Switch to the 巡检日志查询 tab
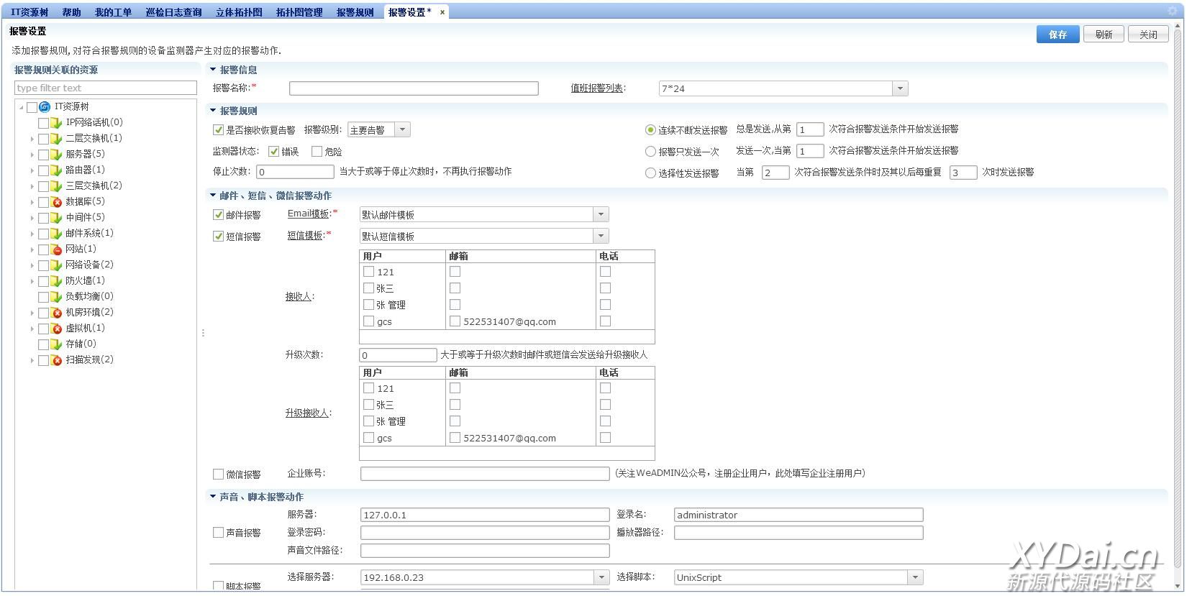Image resolution: width=1192 pixels, height=596 pixels. [173, 12]
